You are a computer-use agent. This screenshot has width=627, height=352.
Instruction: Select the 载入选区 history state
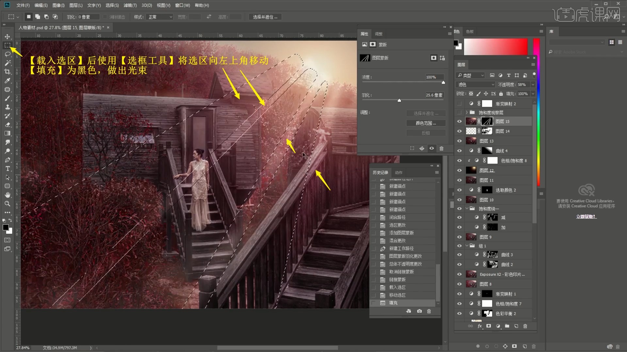(x=397, y=287)
